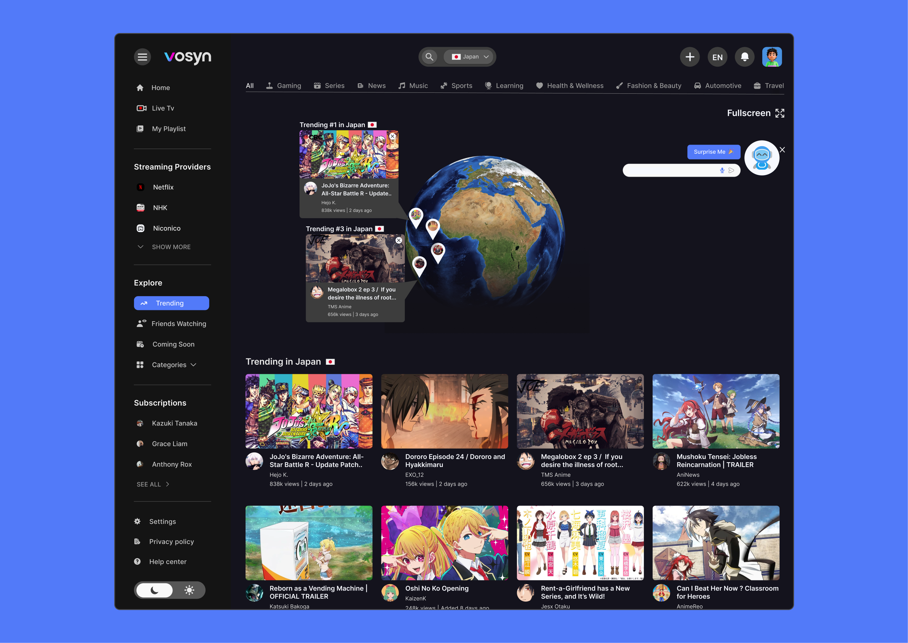The image size is (908, 643).
Task: Switch to dark mode moon toggle
Action: [x=155, y=590]
